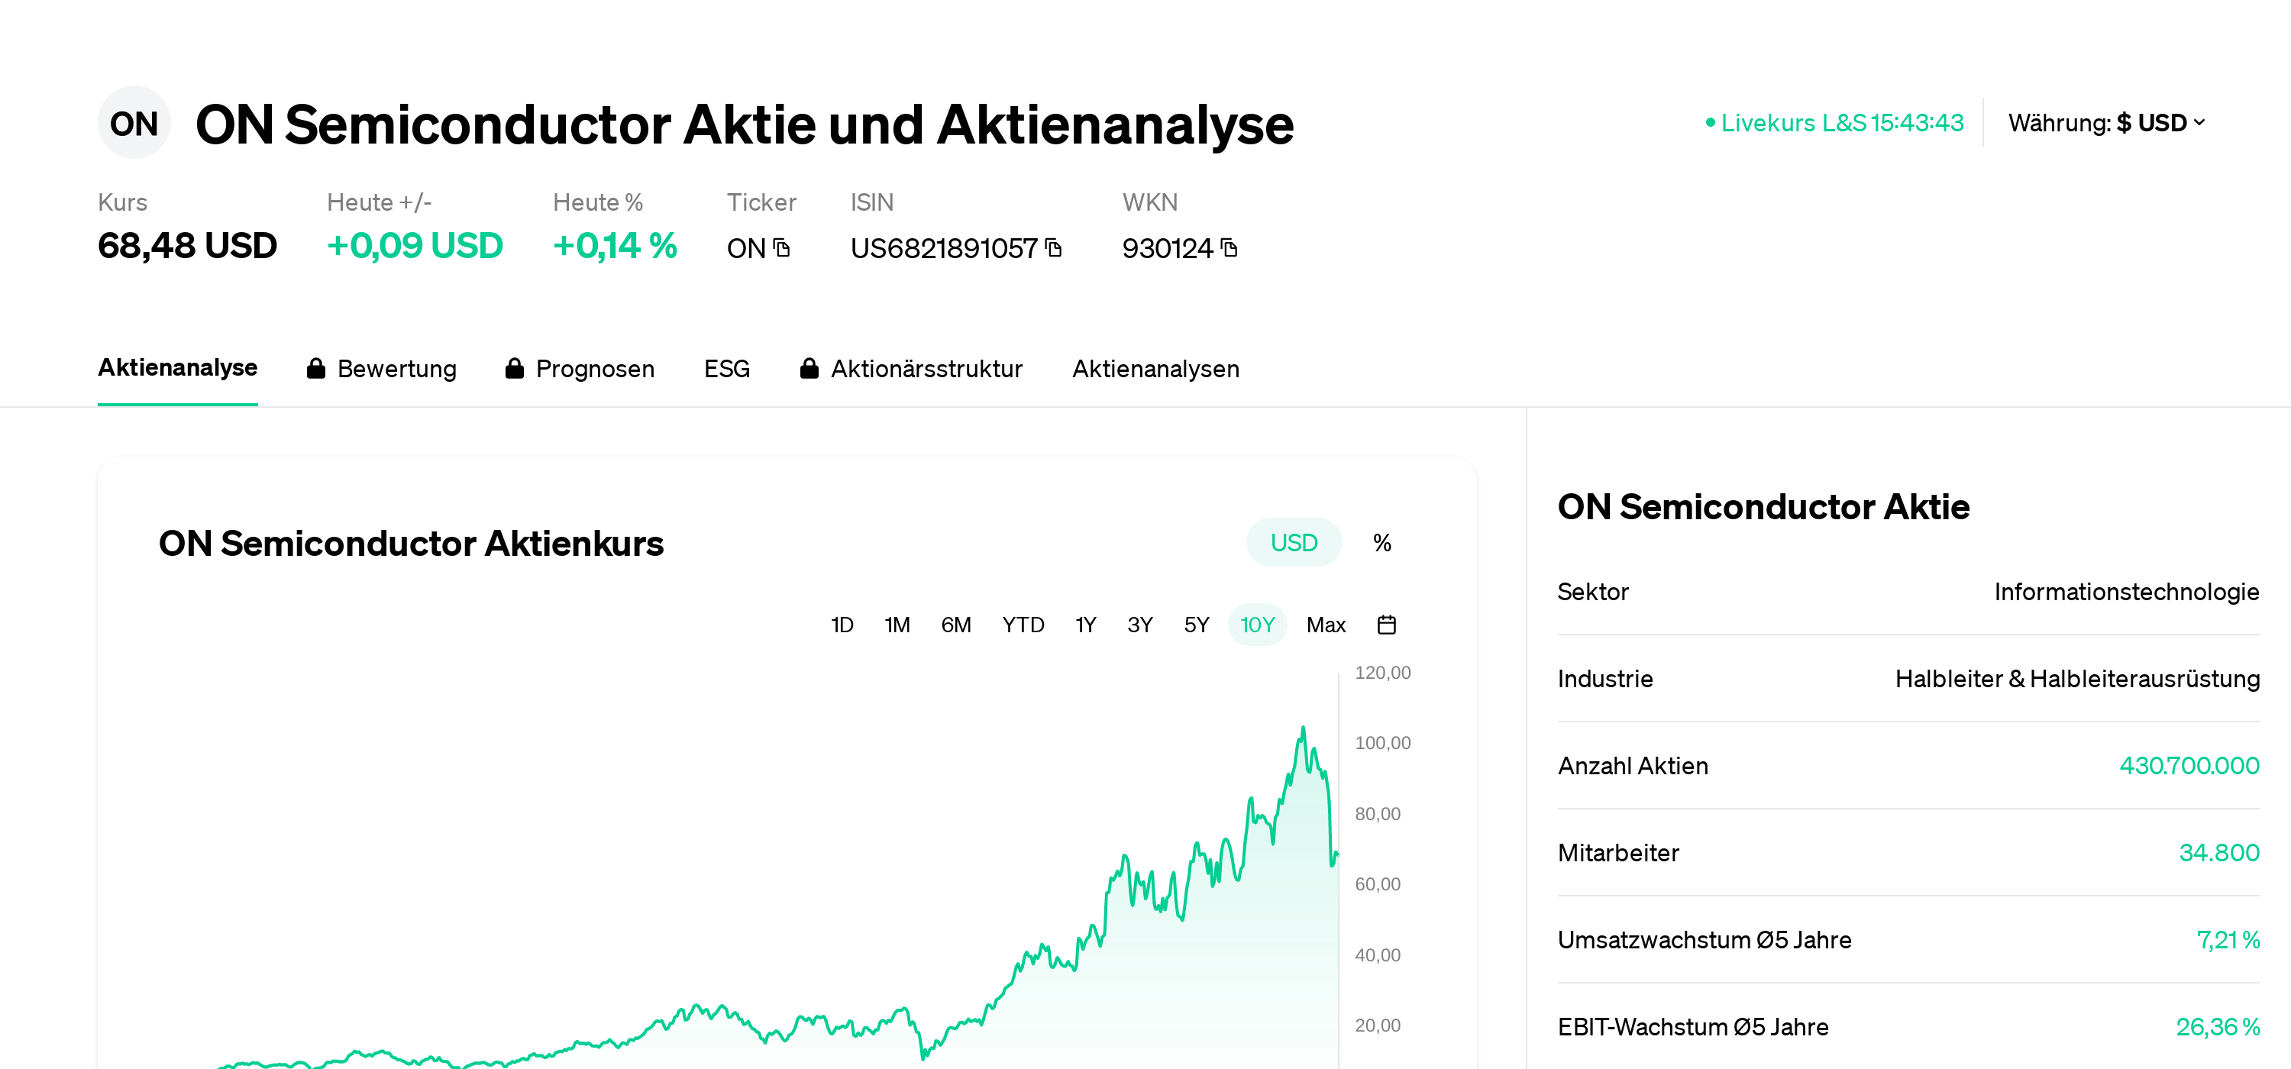Copy the ISIN number US6821891057
Viewport: 2291px width, 1069px height.
click(x=1054, y=248)
